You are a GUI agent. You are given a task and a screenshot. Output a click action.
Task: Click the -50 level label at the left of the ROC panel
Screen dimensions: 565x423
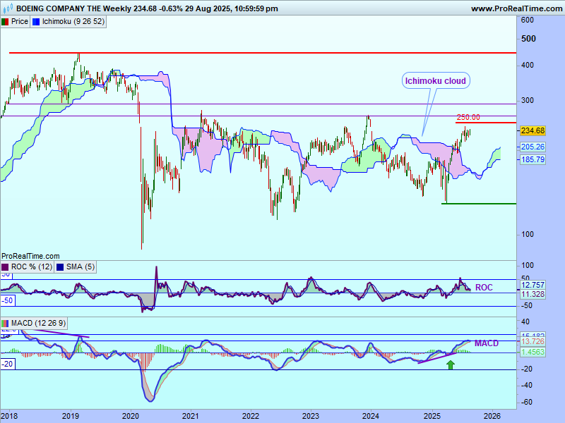[8, 300]
